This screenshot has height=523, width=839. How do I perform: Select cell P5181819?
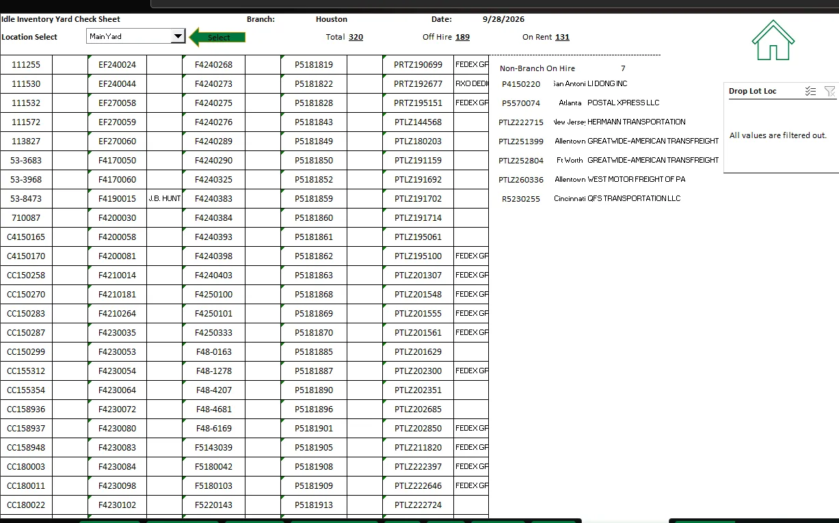pos(314,65)
